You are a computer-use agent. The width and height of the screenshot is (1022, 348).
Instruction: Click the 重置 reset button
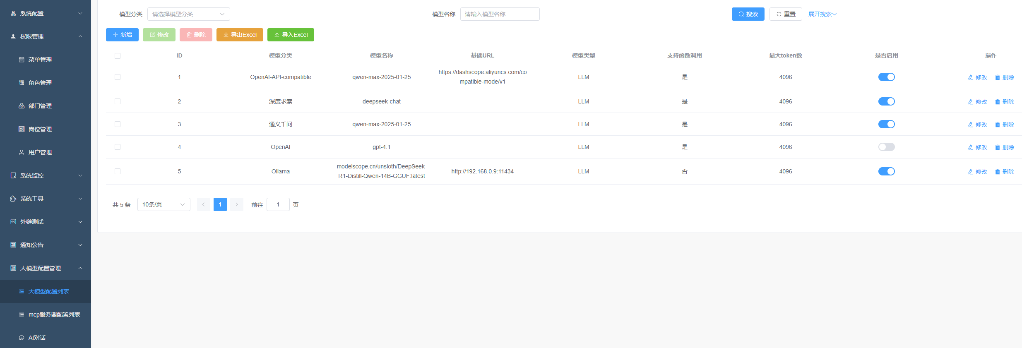[x=786, y=14]
